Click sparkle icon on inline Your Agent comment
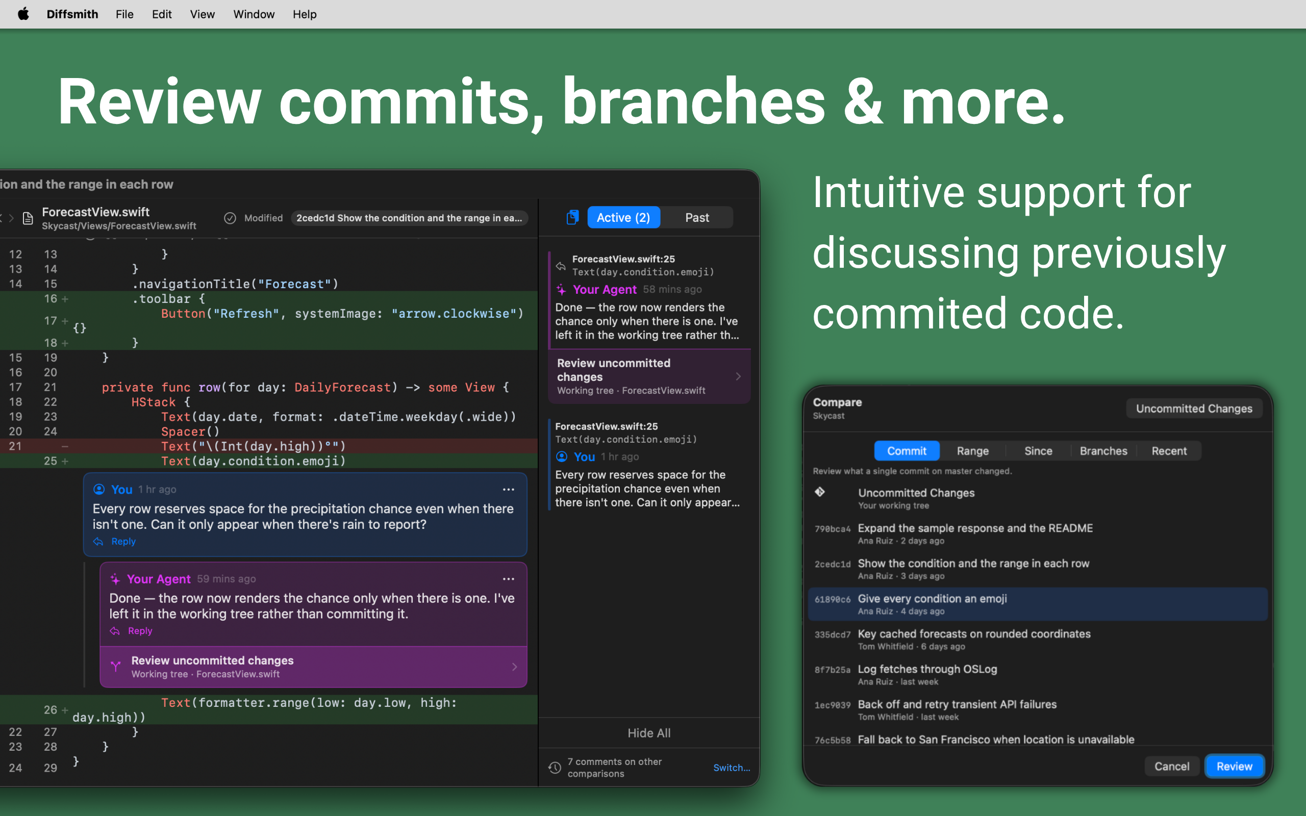Screen dimensions: 1306x816 tap(115, 579)
